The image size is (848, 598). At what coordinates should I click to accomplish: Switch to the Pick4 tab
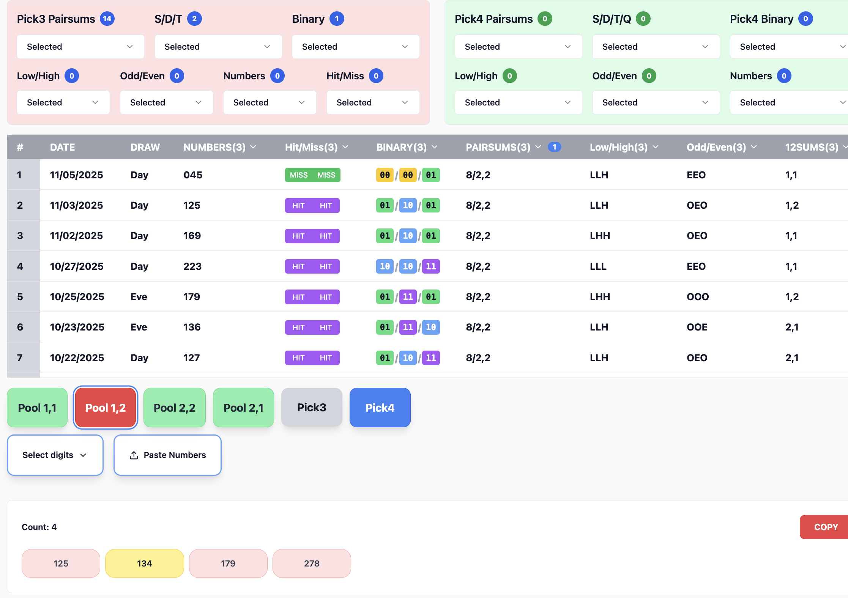click(380, 408)
